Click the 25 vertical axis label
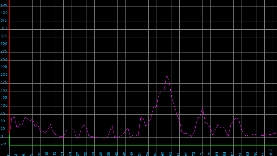The height and width of the screenshot is (156, 277). 3,129
